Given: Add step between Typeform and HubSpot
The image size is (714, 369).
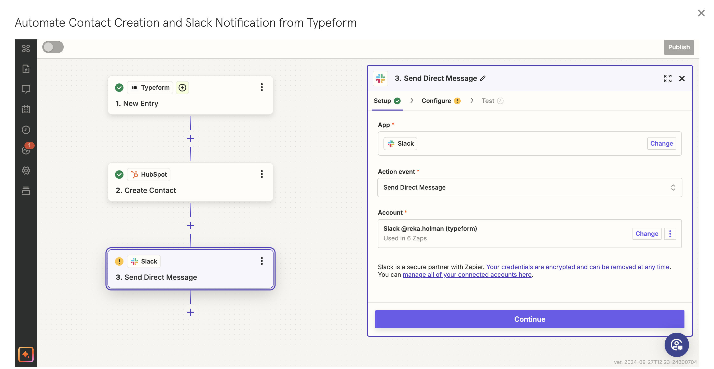Looking at the screenshot, I should click(x=190, y=138).
